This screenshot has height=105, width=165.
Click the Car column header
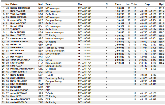(x=81, y=4)
